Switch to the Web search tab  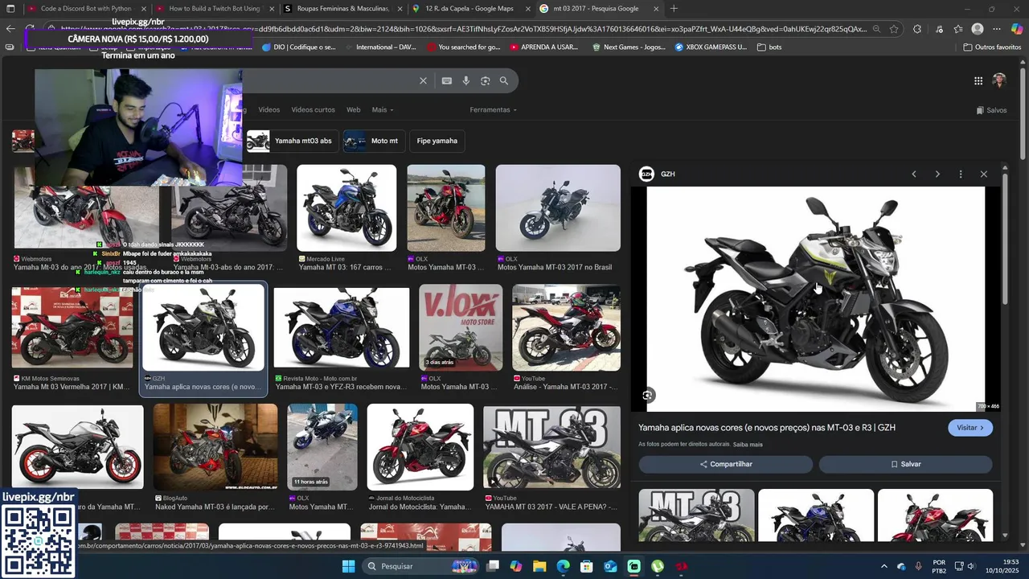353,109
